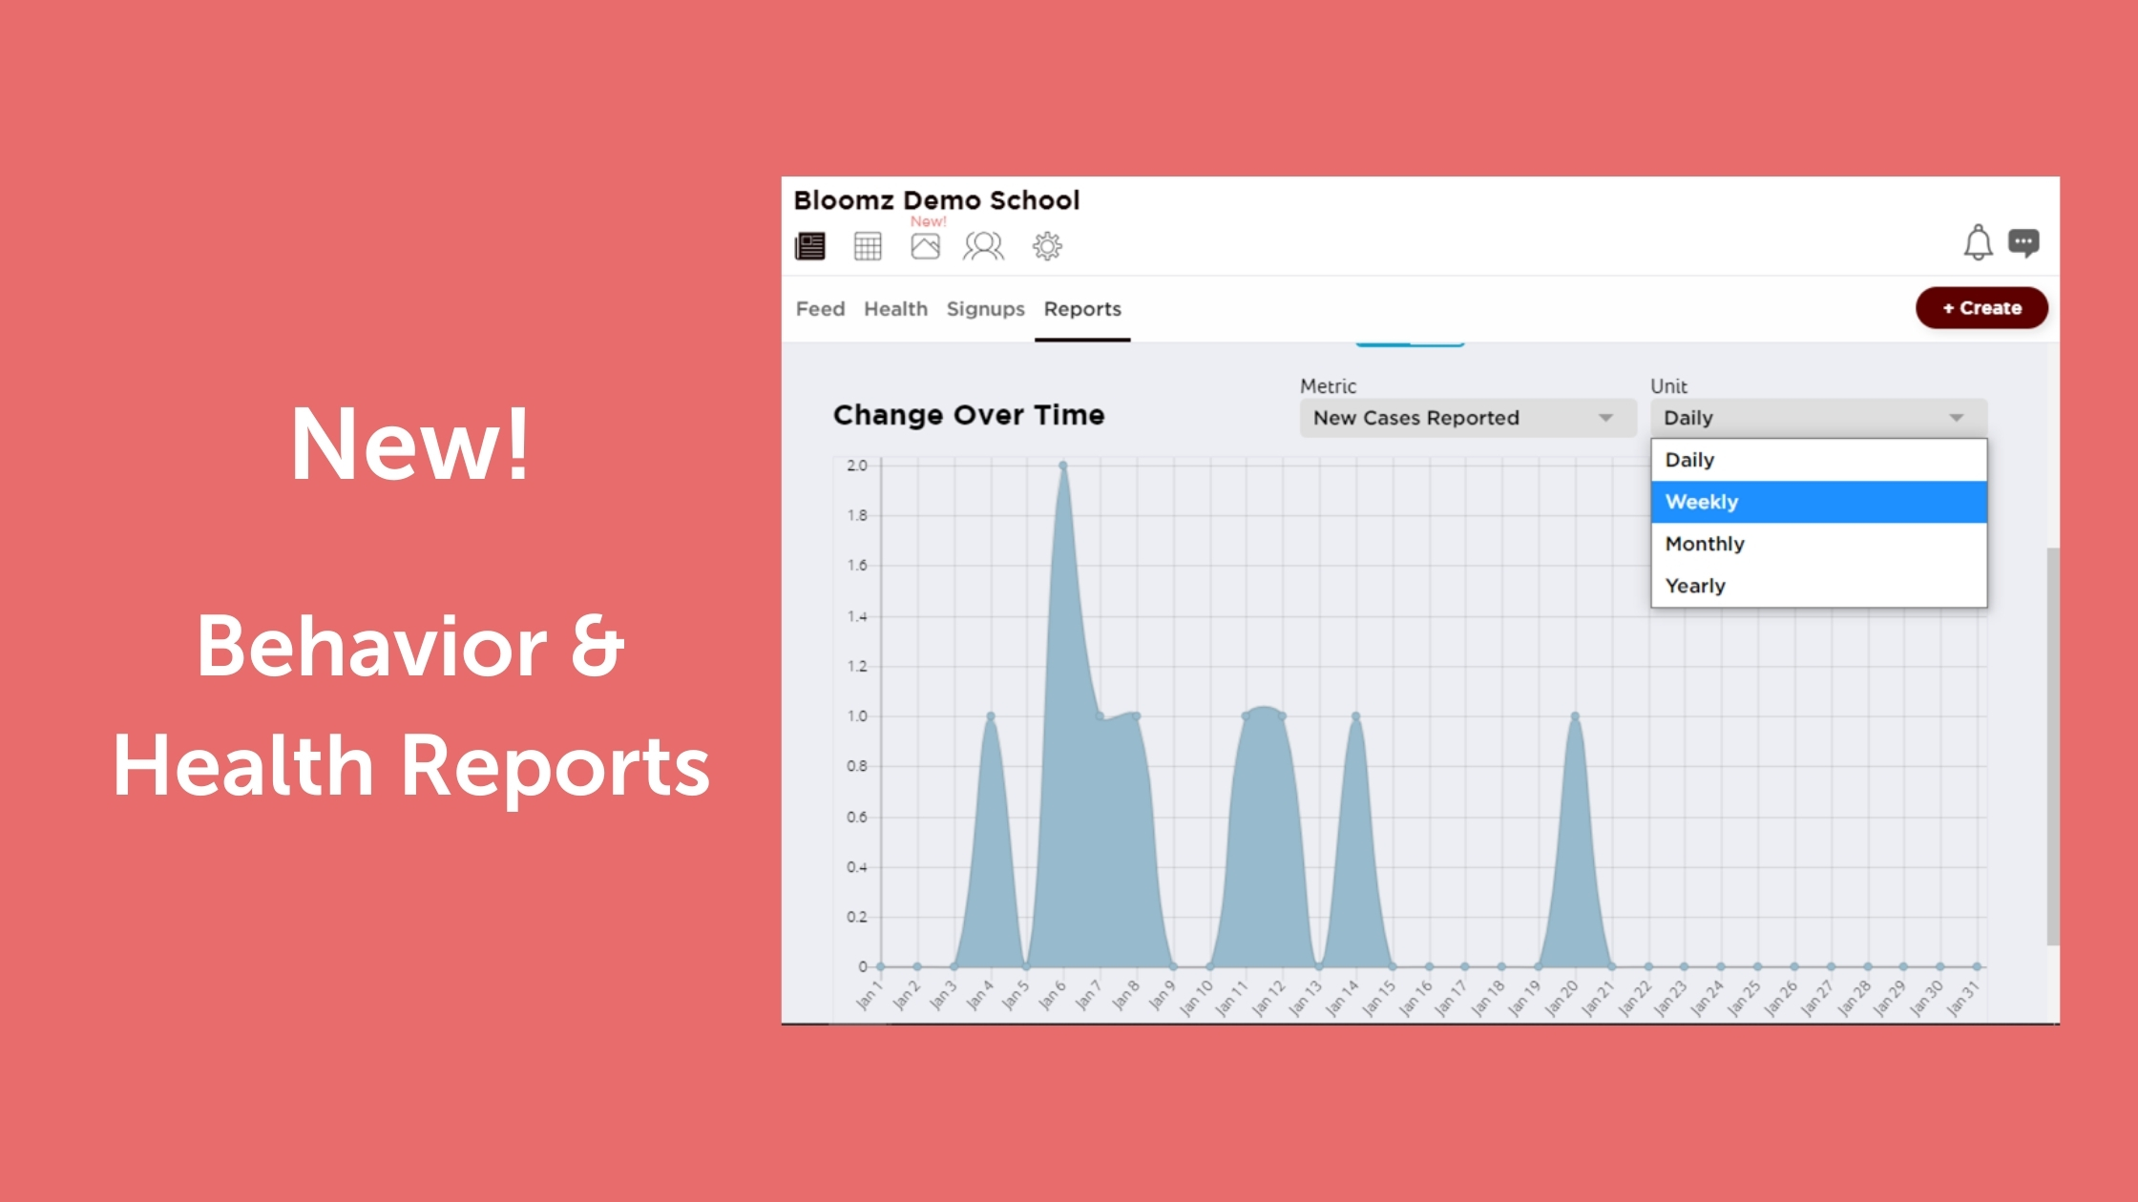2138x1202 pixels.
Task: Click the notification bell icon
Action: (x=1978, y=242)
